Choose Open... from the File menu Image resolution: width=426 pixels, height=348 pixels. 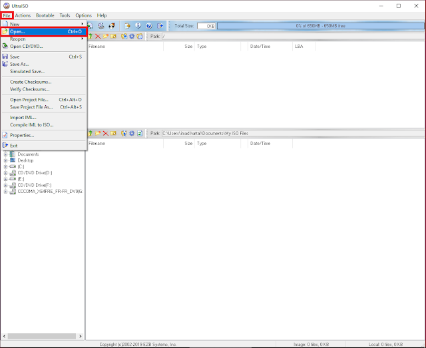[x=43, y=31]
